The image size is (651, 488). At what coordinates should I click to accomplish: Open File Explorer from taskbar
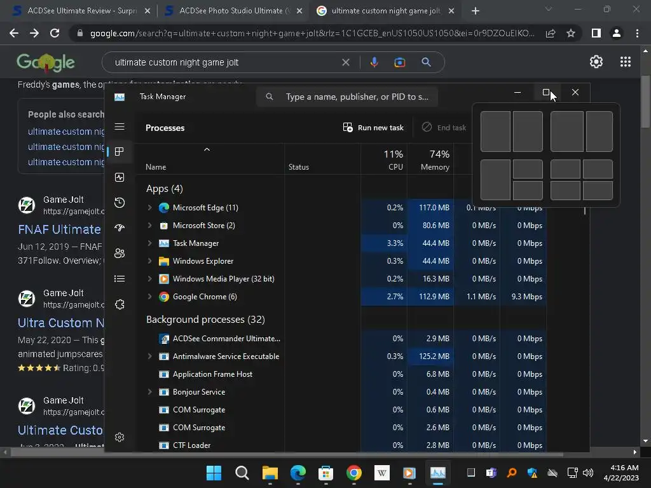tap(270, 473)
